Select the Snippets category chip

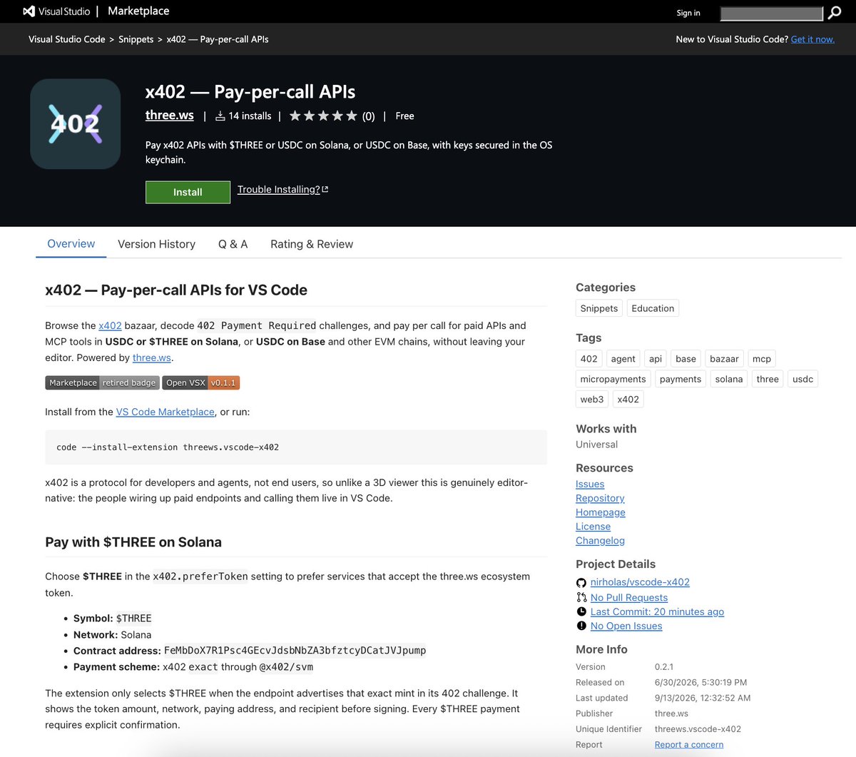pos(599,308)
